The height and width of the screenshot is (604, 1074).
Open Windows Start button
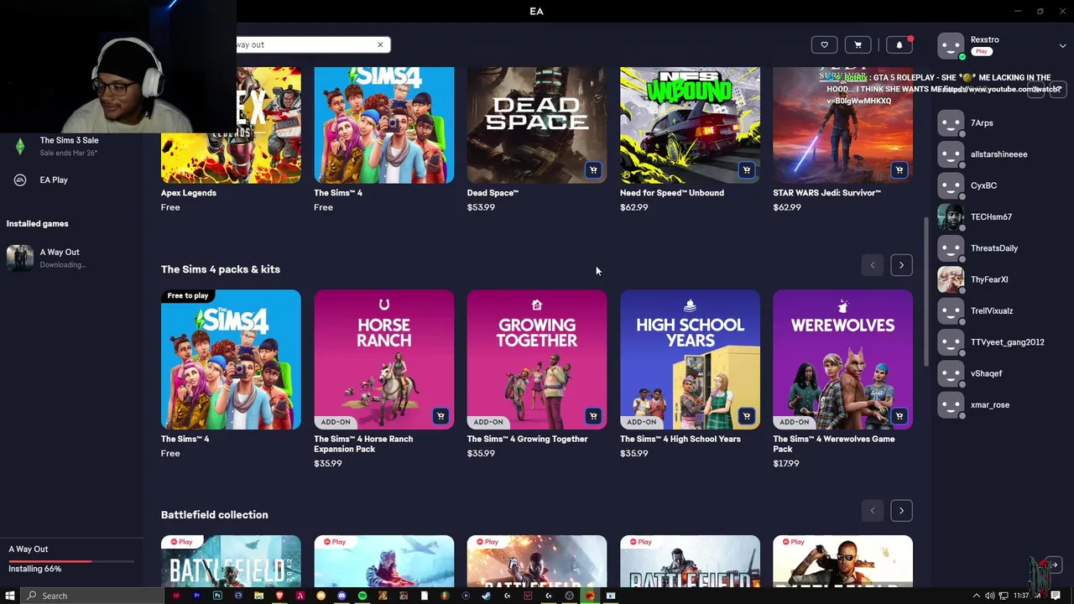click(x=10, y=596)
